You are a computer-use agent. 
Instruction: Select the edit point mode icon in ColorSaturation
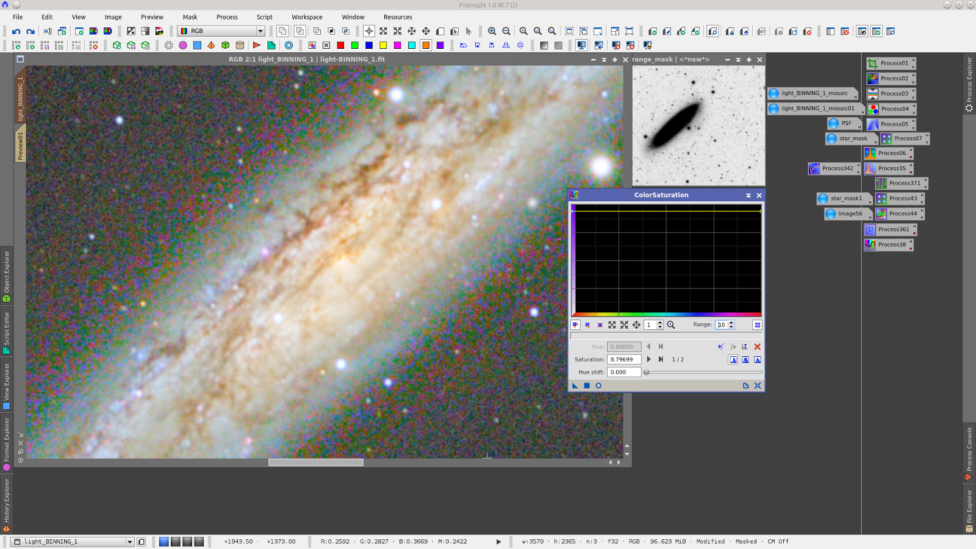574,325
